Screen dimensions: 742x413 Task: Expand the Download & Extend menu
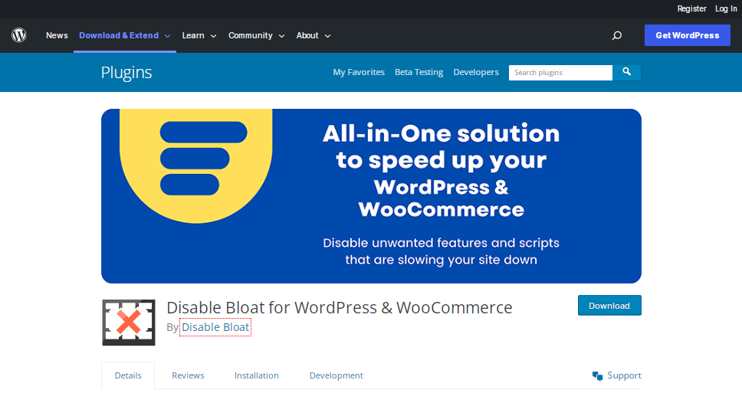(125, 35)
